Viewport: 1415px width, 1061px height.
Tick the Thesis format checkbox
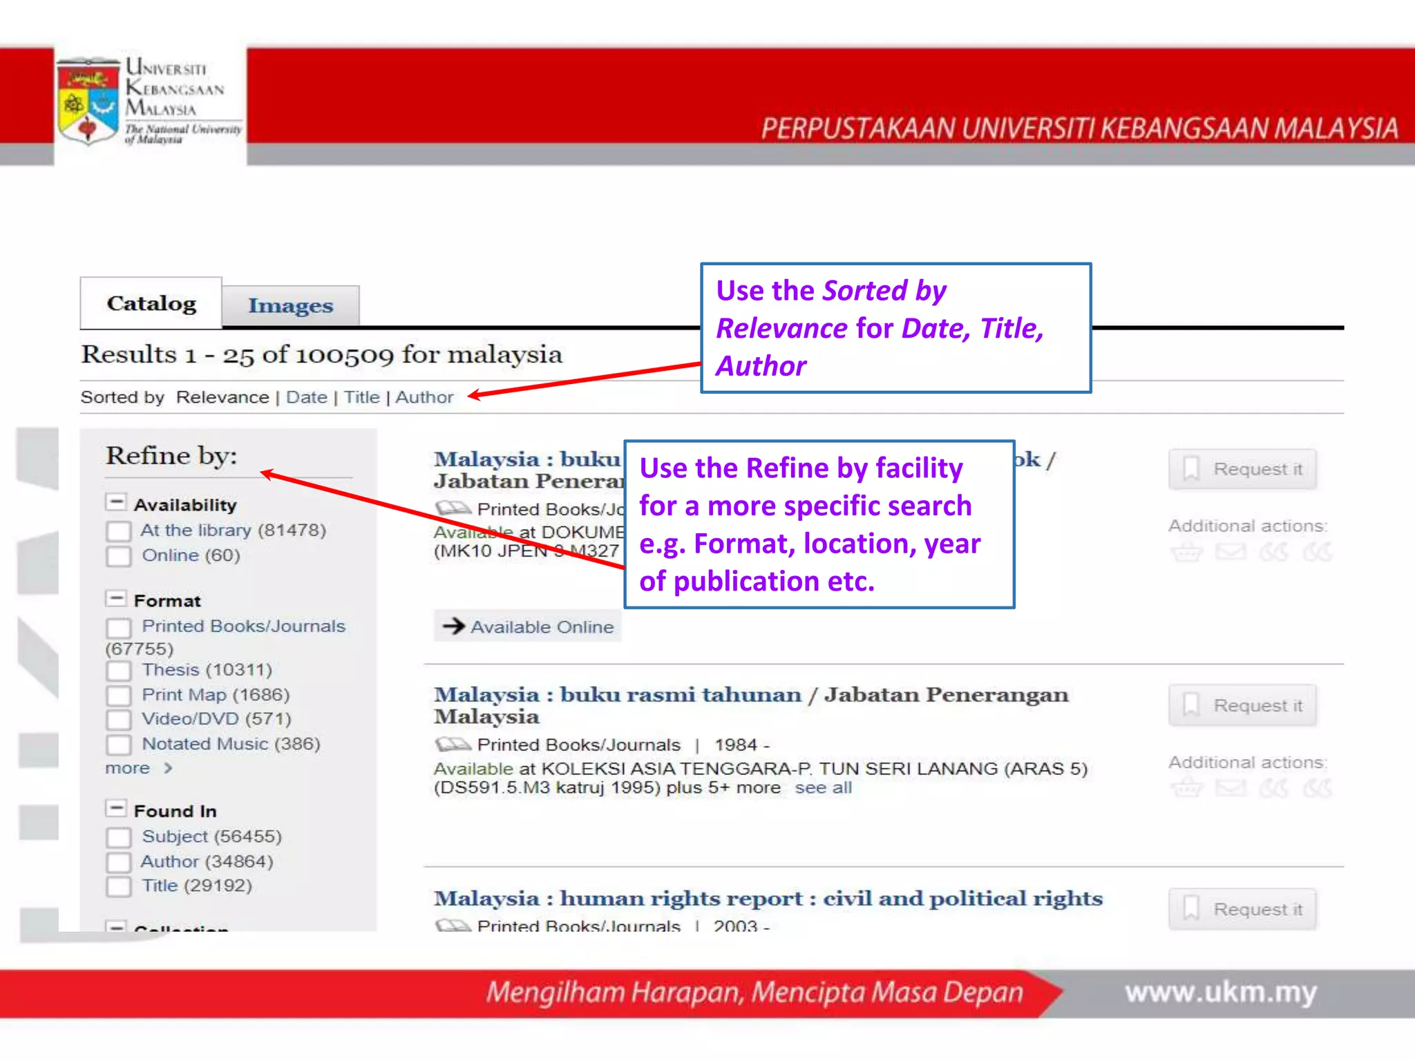pyautogui.click(x=119, y=671)
